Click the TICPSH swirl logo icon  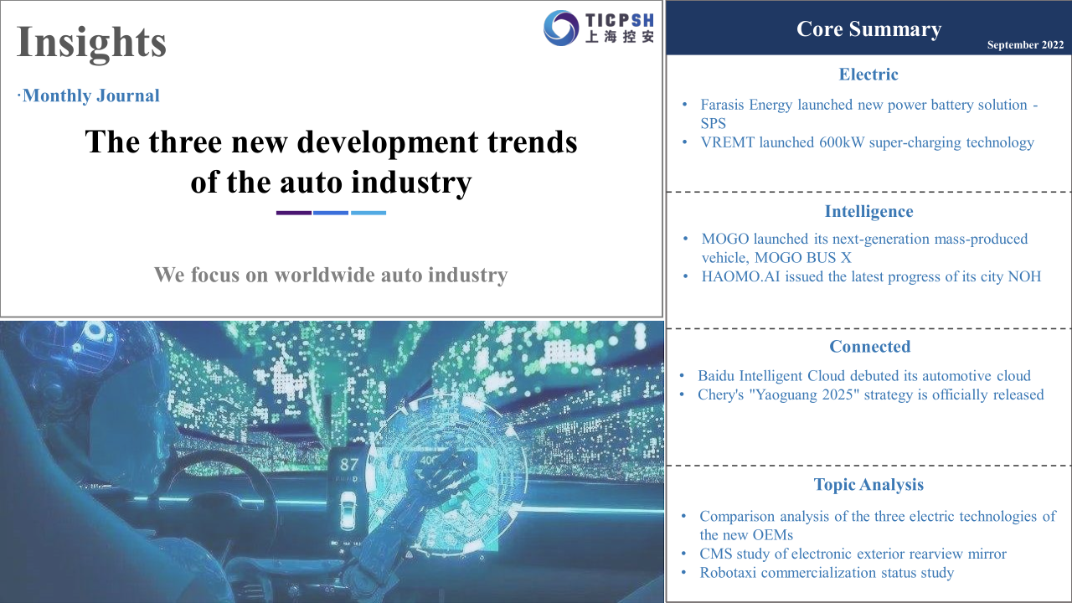point(561,28)
